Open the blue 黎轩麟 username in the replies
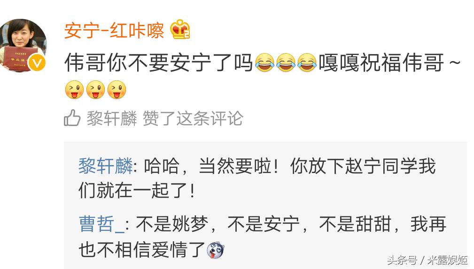The image size is (474, 269). [106, 166]
